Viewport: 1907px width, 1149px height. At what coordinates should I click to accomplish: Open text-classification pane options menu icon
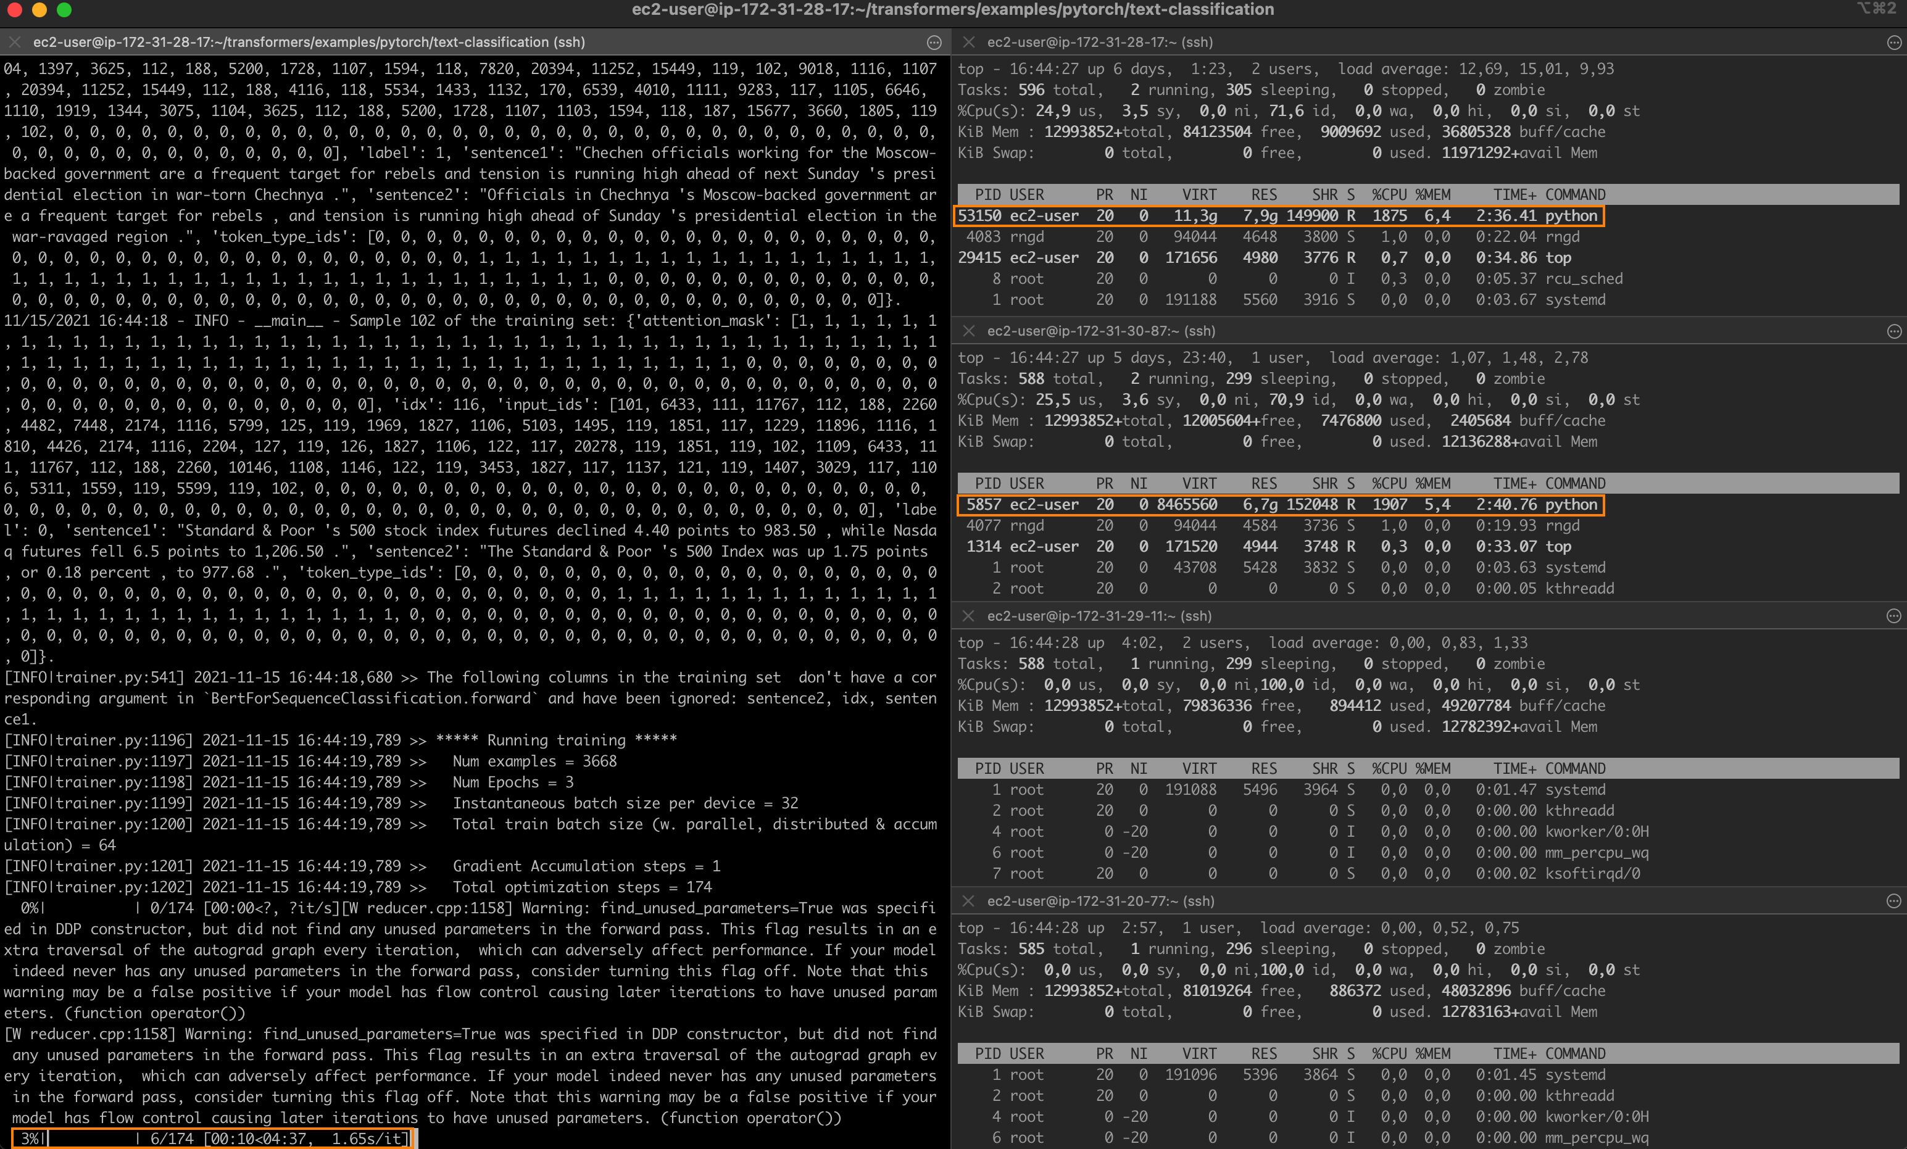pyautogui.click(x=934, y=43)
